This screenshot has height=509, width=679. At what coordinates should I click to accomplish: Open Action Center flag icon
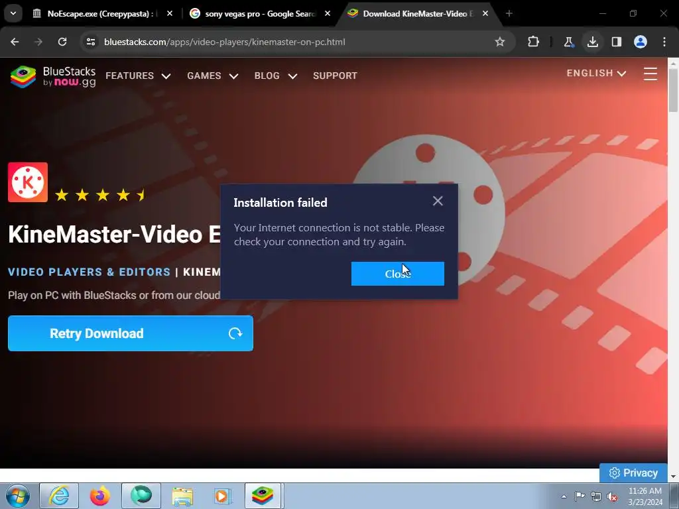click(580, 496)
